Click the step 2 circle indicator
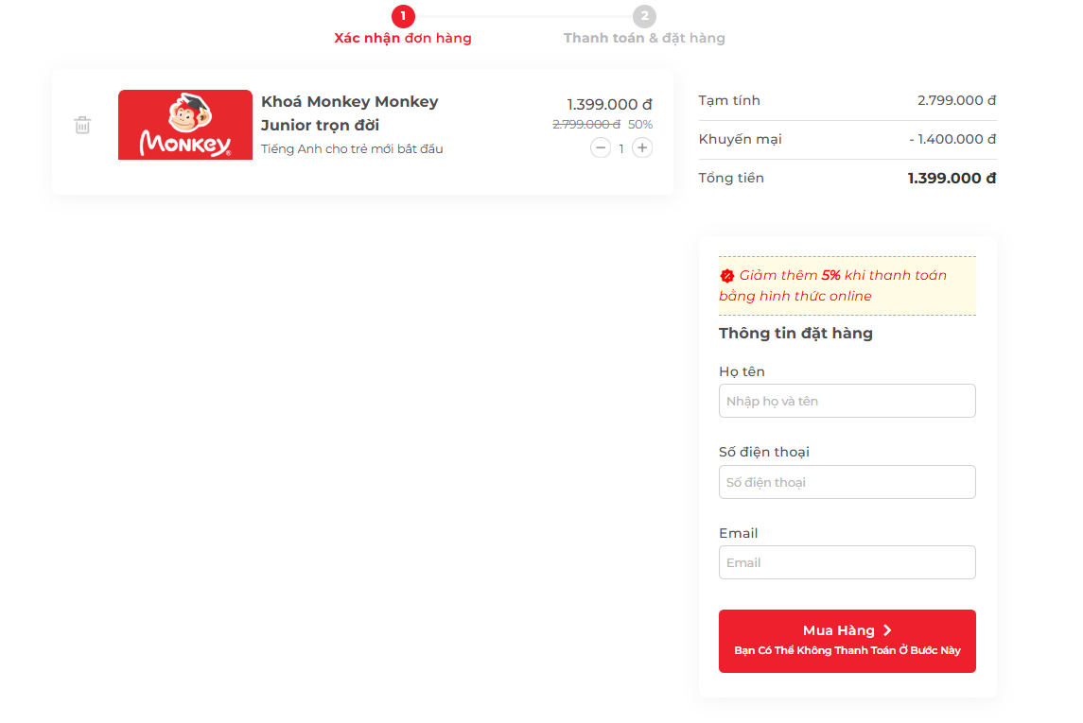The image size is (1083, 723). coord(644,16)
